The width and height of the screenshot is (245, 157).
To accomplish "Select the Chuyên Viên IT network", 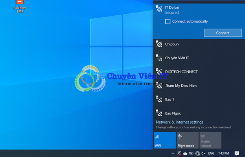I will [x=177, y=58].
